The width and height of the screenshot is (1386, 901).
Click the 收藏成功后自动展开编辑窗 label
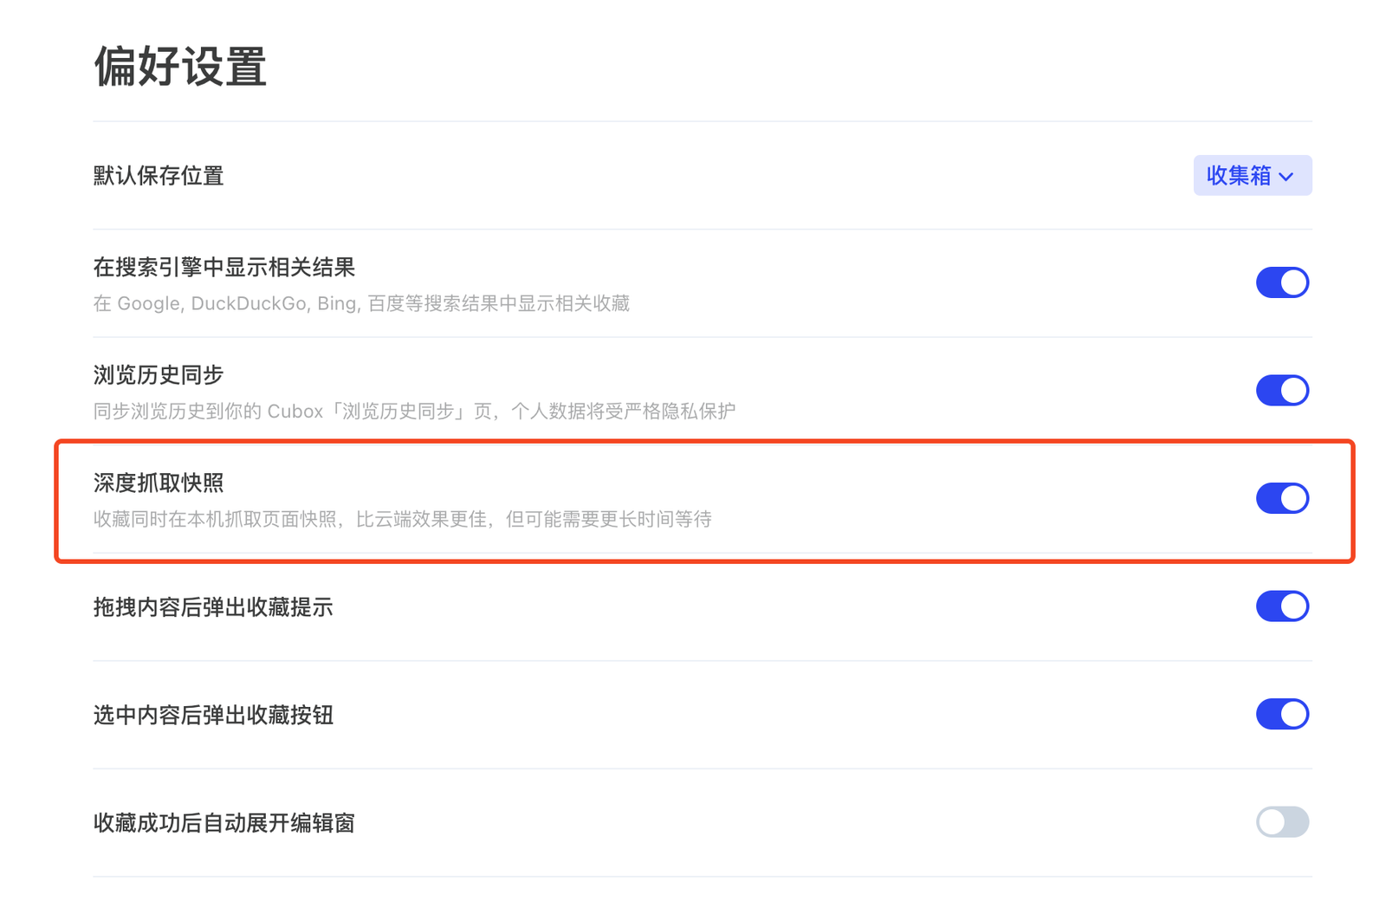point(224,823)
